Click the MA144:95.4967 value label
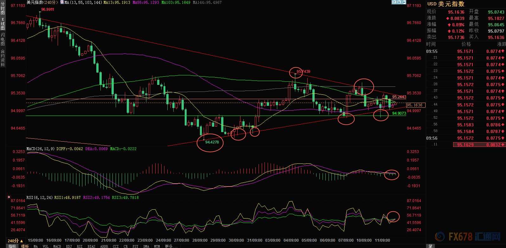The height and width of the screenshot is (248, 506). (207, 2)
